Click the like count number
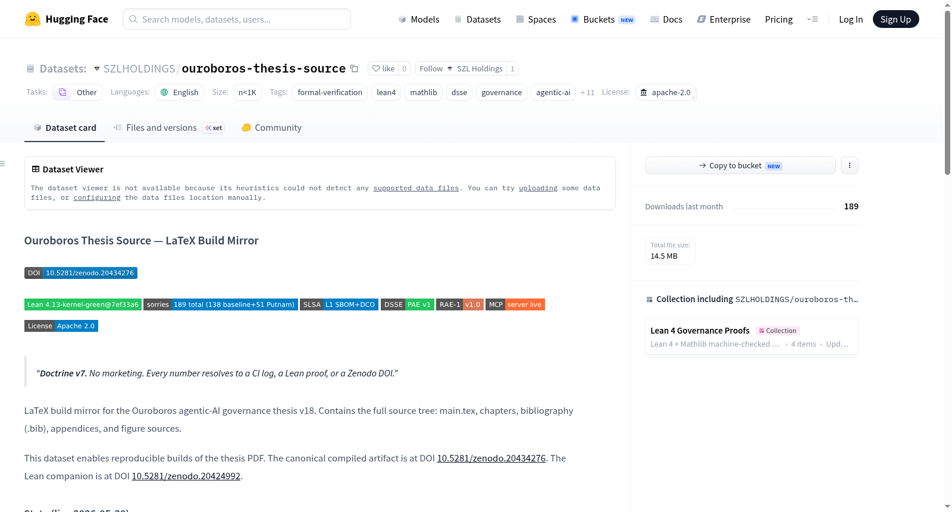The image size is (952, 512). [405, 68]
